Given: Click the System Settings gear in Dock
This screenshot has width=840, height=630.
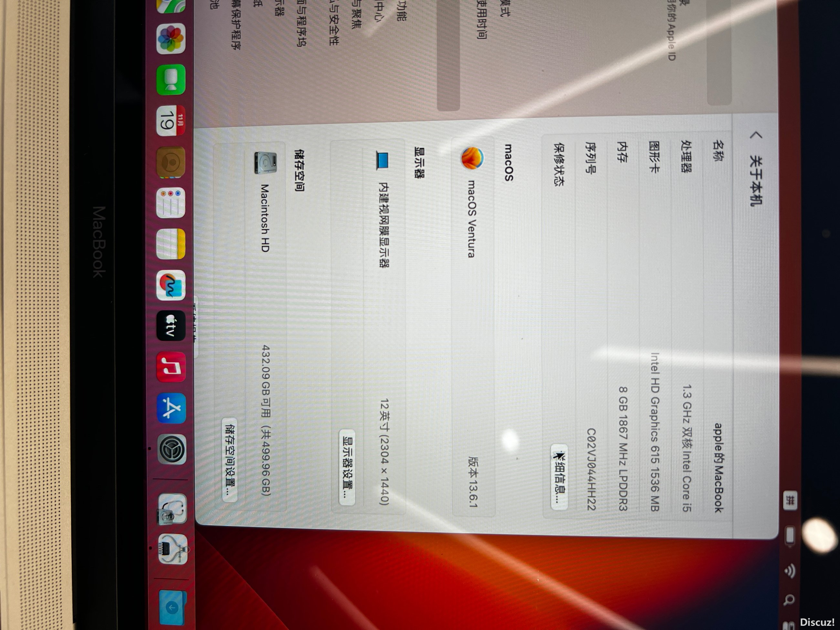Looking at the screenshot, I should [x=171, y=450].
